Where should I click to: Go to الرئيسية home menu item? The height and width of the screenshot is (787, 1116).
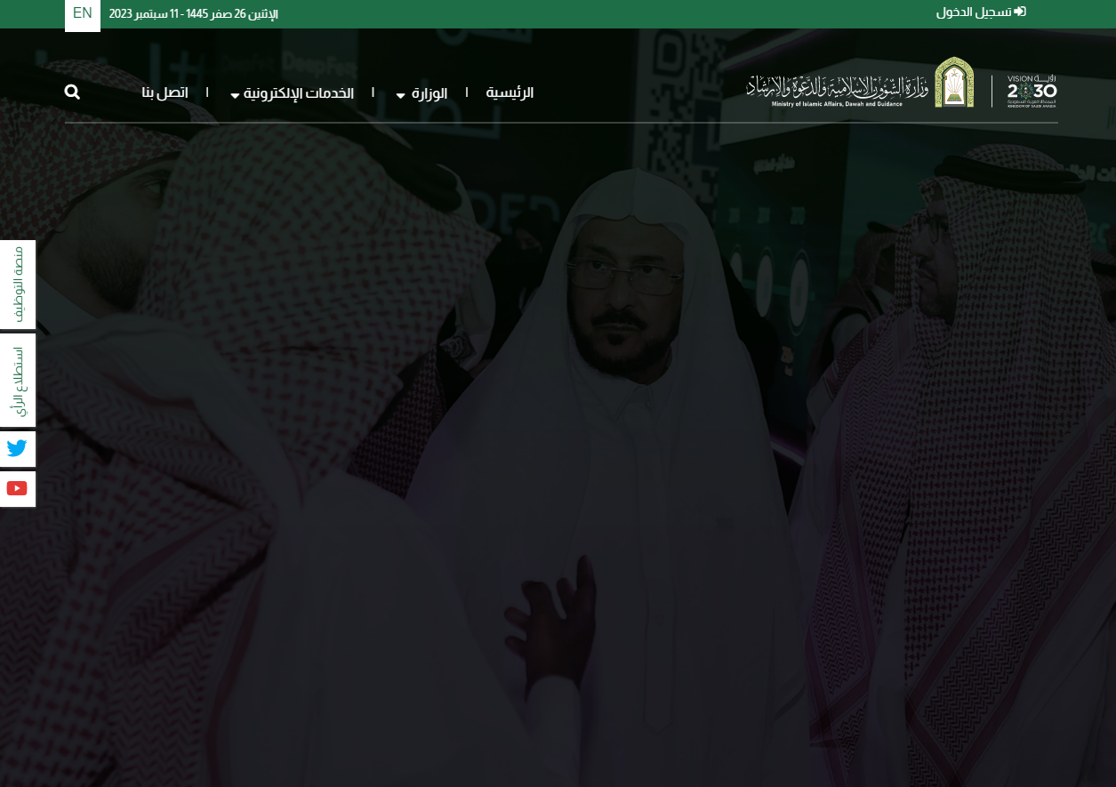(x=510, y=92)
